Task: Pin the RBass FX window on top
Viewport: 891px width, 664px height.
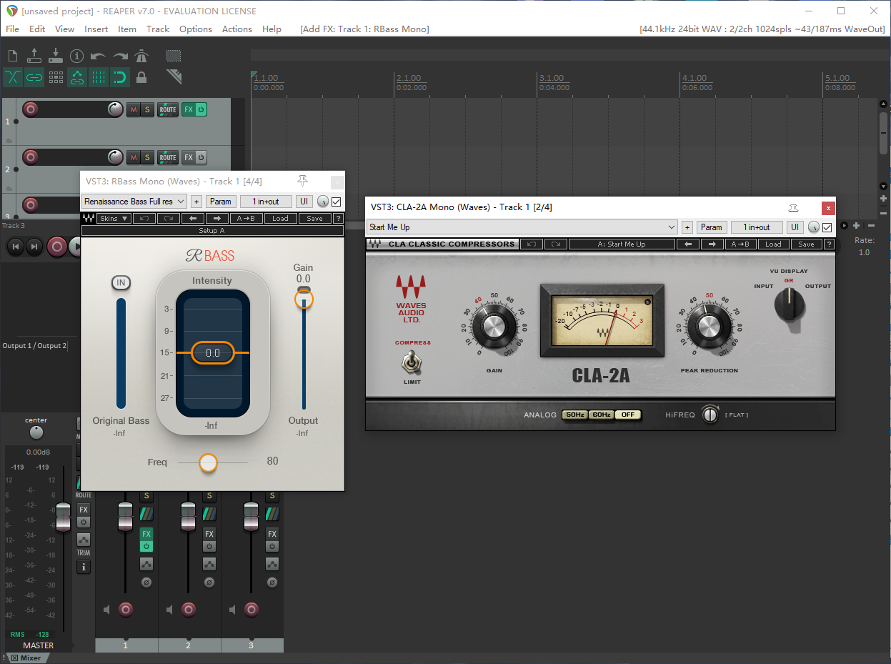Action: point(302,180)
